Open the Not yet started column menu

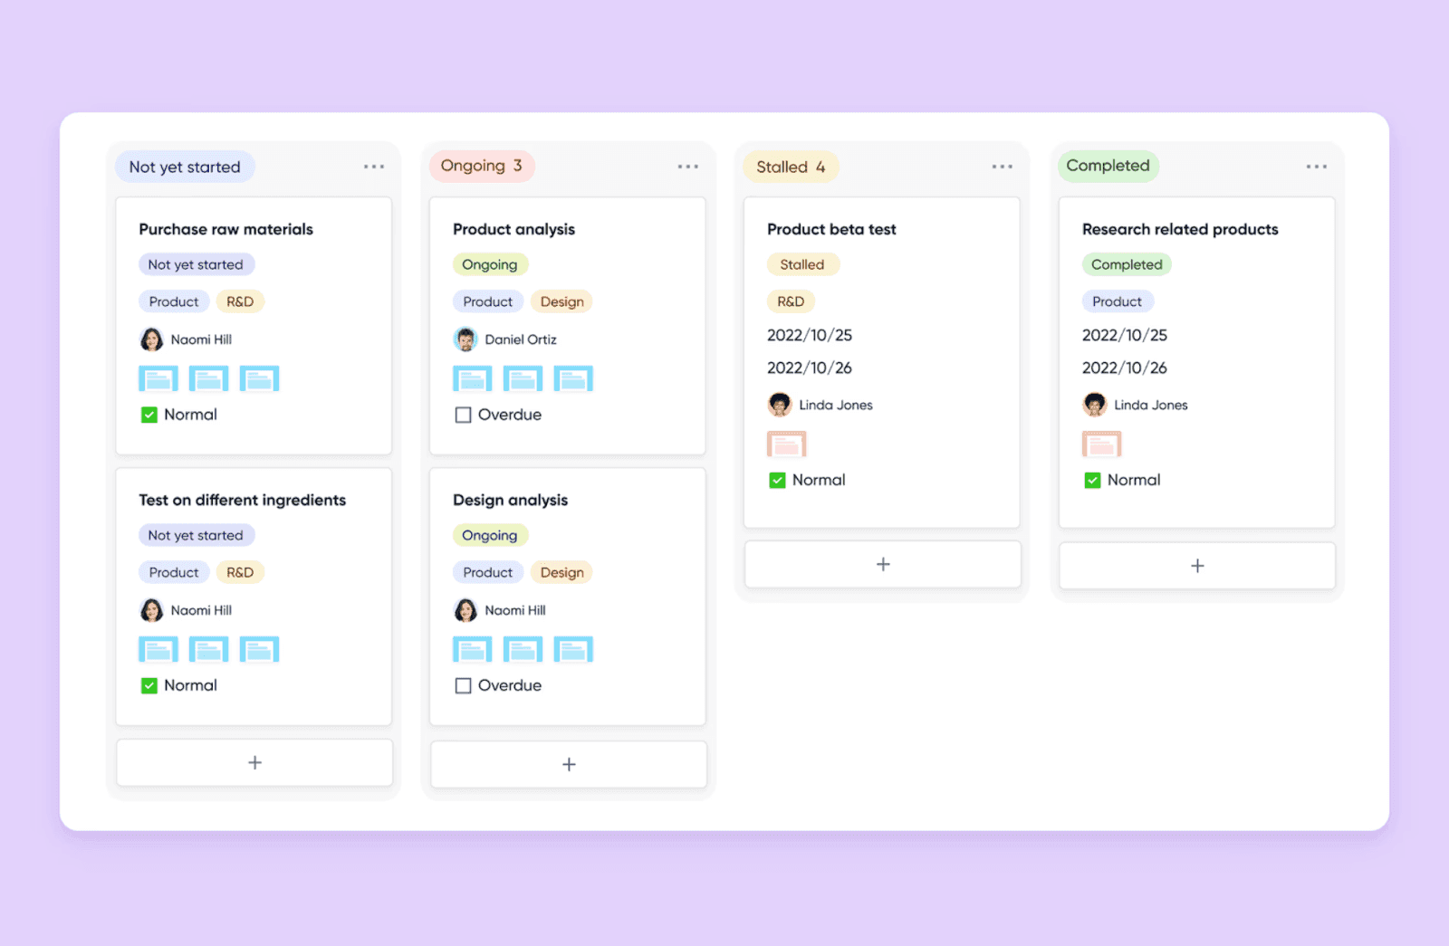pyautogui.click(x=374, y=166)
